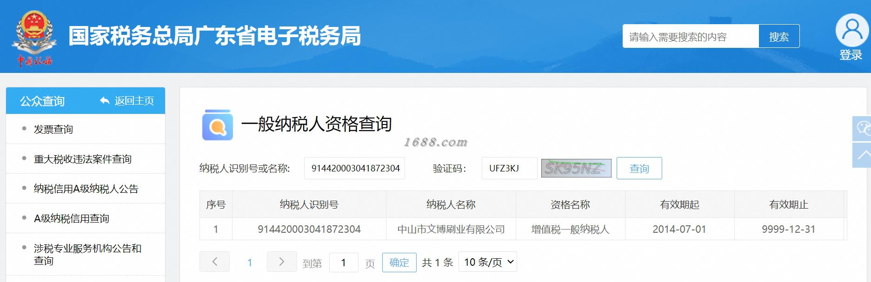Click the 9999-12-31 end date cell
Screen dimensions: 871x282
coord(789,229)
